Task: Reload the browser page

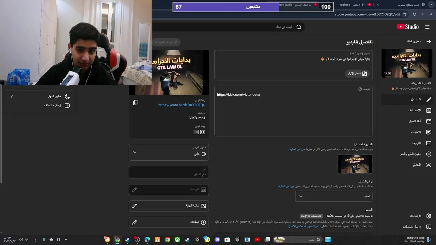Action: (x=415, y=14)
